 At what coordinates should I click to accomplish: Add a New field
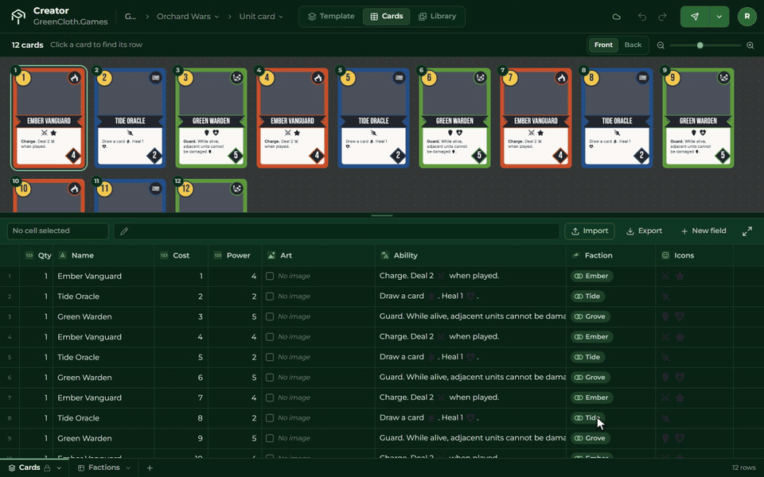[x=704, y=231]
